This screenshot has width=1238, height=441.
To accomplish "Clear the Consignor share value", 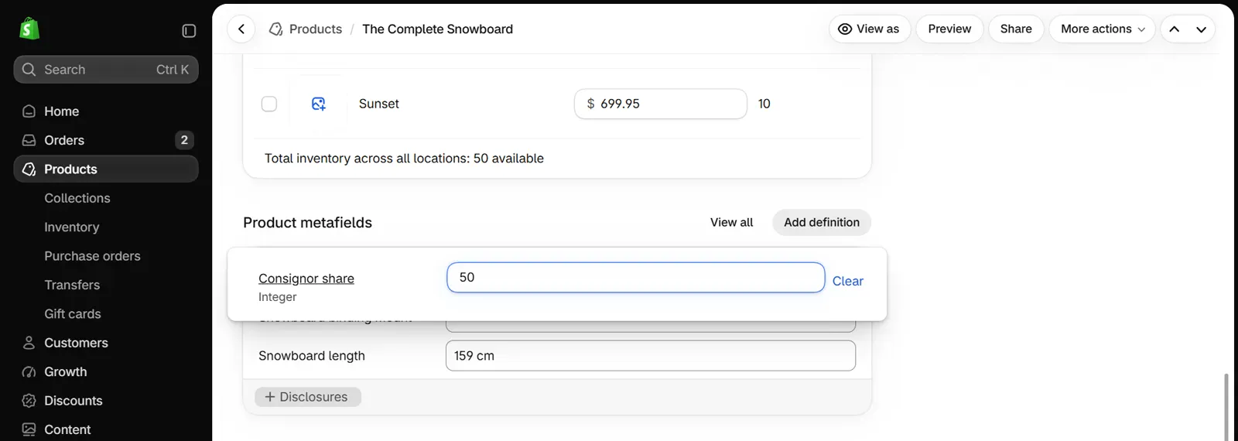I will click(x=848, y=282).
